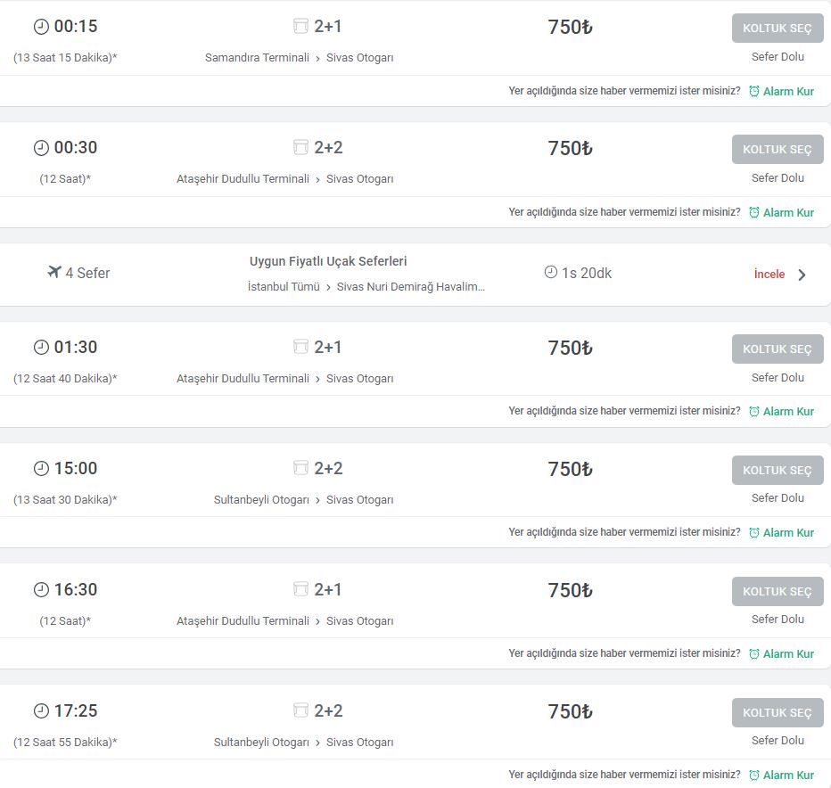Click the 750₺ price of 17:25 trip
This screenshot has height=788, width=831.
tap(570, 711)
